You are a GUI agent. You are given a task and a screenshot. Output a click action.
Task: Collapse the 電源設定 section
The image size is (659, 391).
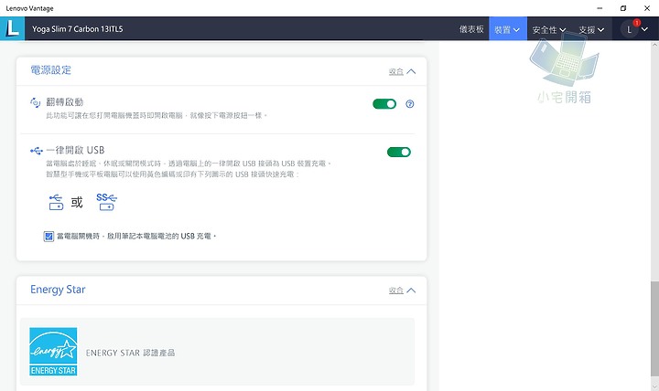[x=402, y=72]
